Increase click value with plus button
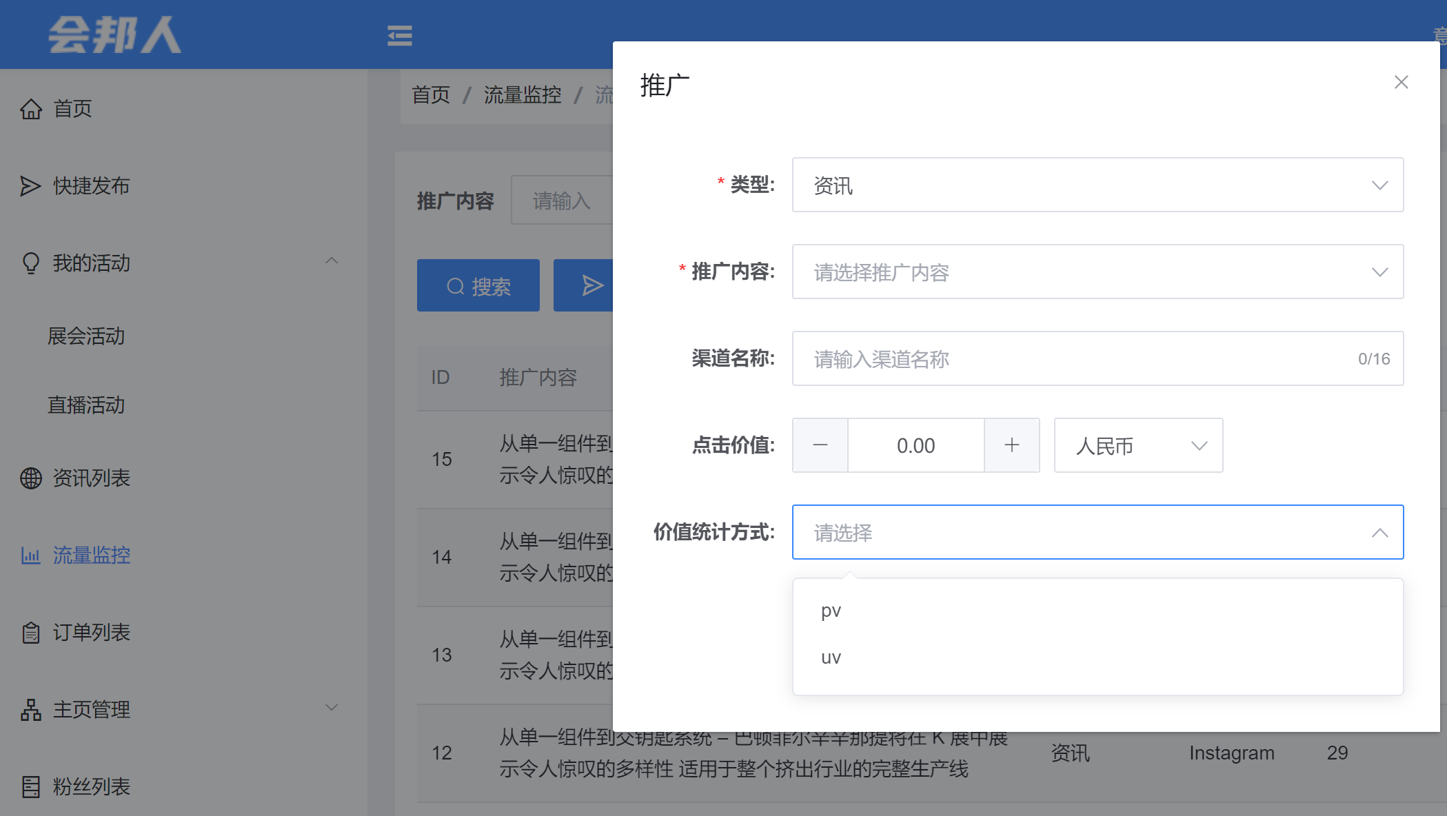 1011,446
